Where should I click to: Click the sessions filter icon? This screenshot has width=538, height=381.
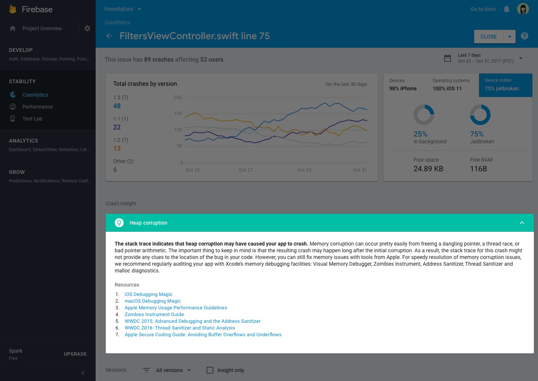[x=146, y=370]
